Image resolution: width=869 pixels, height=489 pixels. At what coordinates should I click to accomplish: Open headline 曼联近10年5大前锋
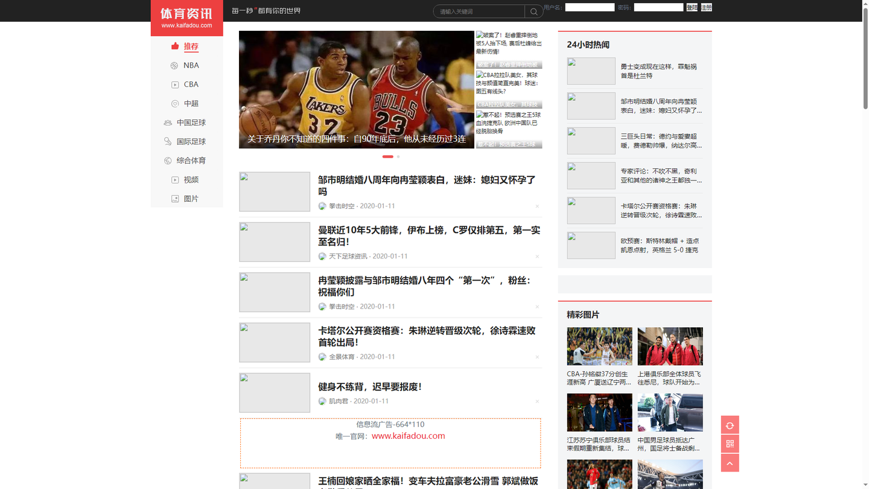429,236
